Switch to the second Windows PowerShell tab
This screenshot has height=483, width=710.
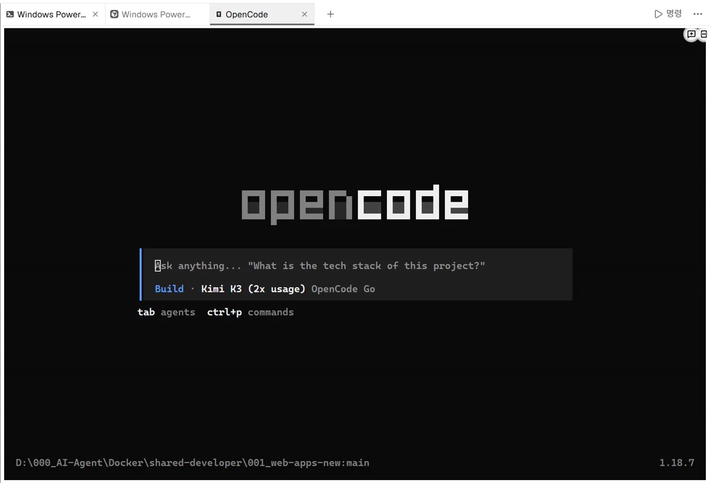pyautogui.click(x=157, y=14)
